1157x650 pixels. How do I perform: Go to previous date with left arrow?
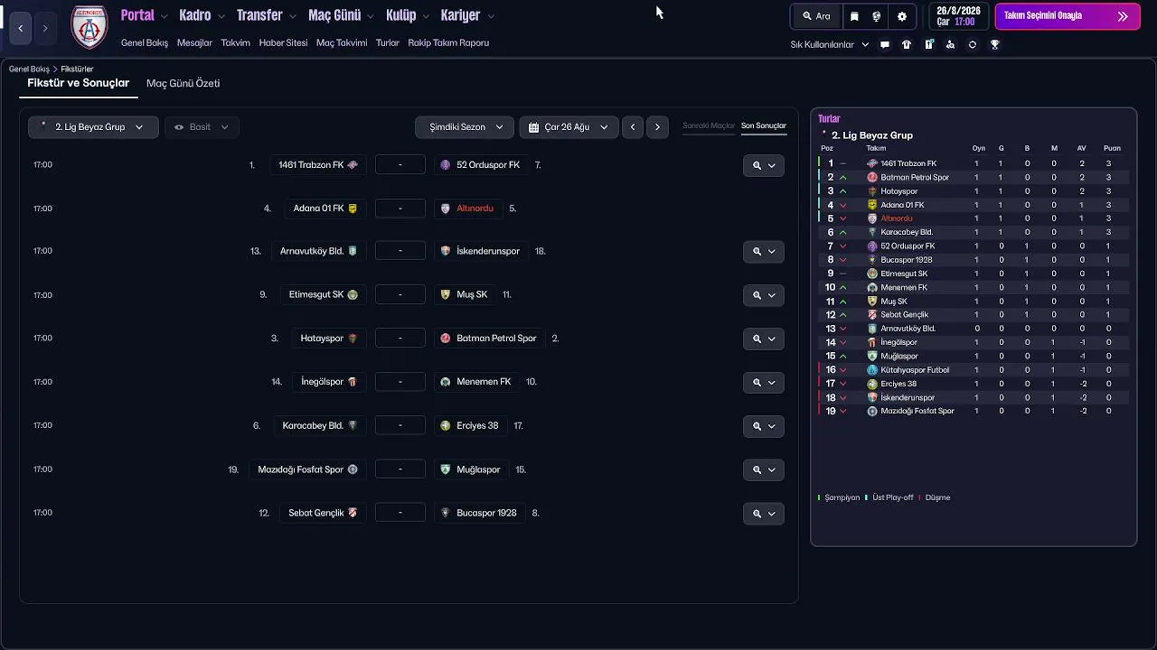pos(633,127)
